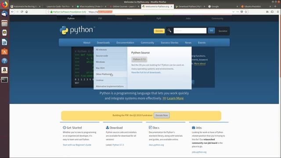The image size is (281, 158).
Task: Click the Get Started power icon
Action: (x=65, y=128)
